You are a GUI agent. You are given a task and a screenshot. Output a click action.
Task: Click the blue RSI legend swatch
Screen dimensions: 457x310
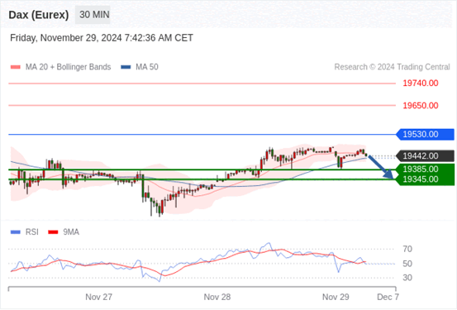click(x=16, y=232)
